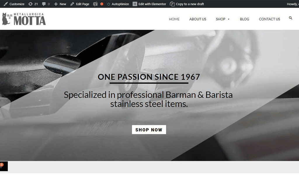This screenshot has width=299, height=175.
Task: Open the Blog menu item
Action: coord(244,19)
